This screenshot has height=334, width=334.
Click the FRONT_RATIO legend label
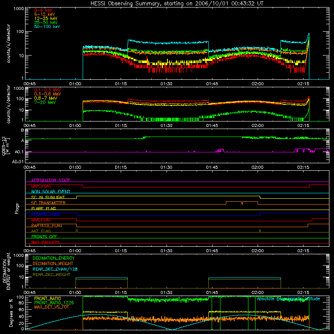[x=48, y=299]
